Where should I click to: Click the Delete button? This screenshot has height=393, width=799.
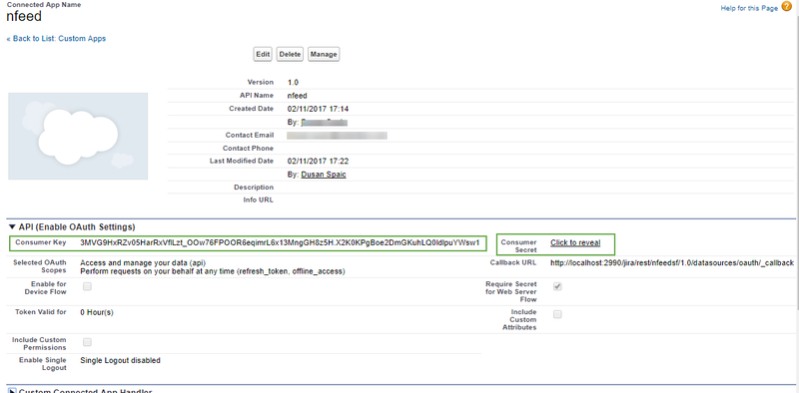pos(290,55)
